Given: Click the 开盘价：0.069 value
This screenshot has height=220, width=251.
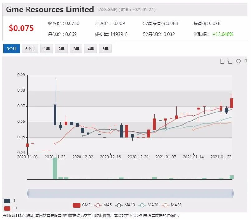Looking at the screenshot, I should [x=110, y=23].
